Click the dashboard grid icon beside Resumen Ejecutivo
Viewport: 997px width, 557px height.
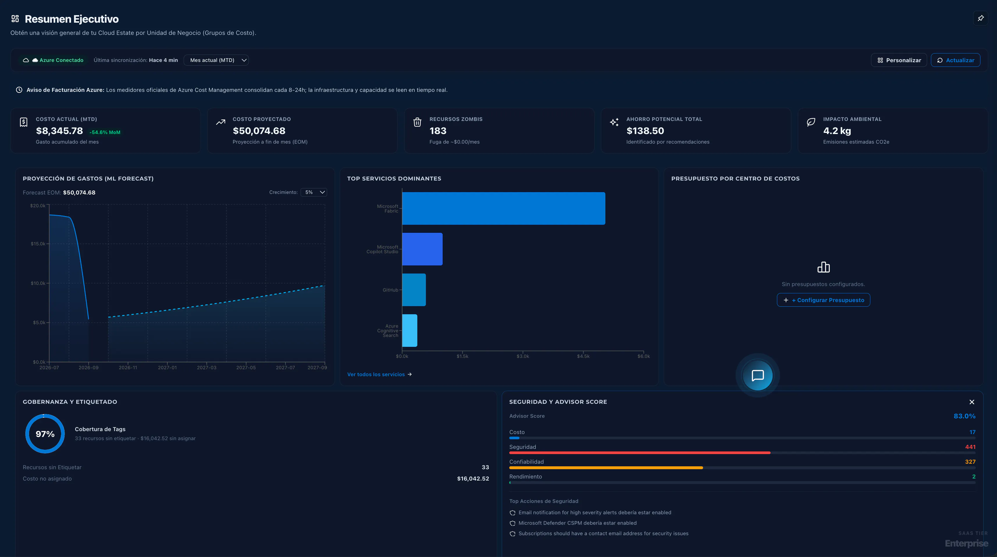coord(15,19)
